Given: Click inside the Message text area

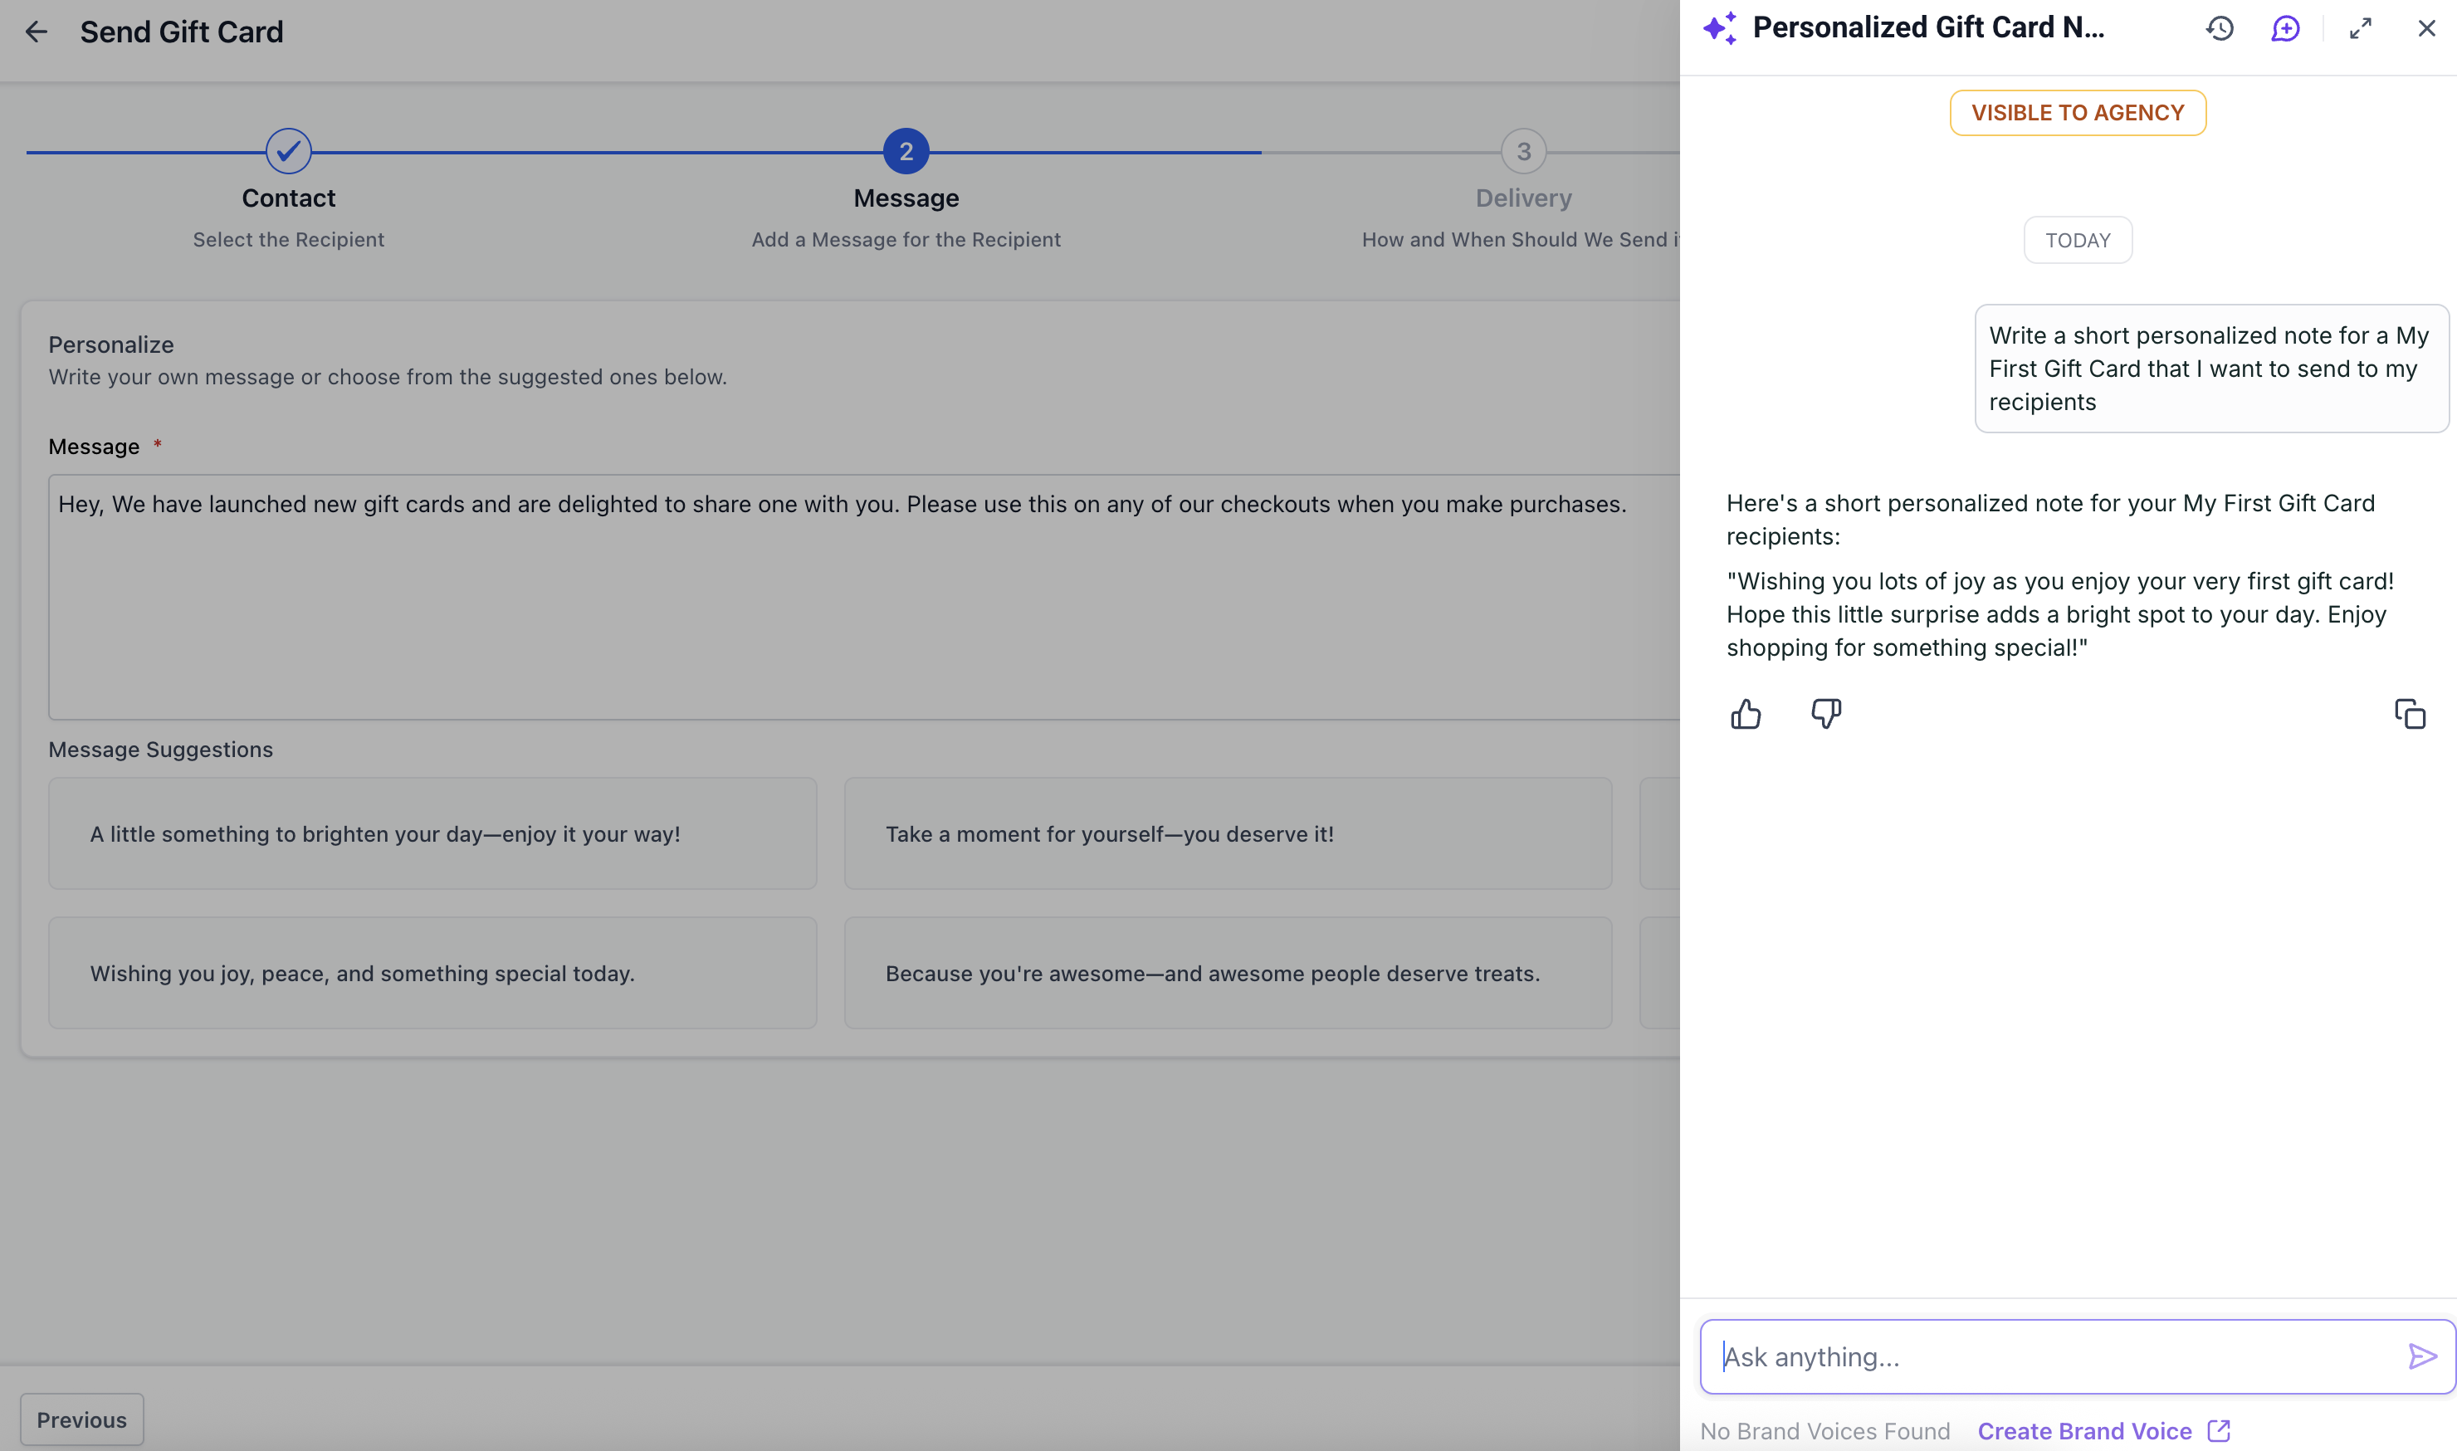Looking at the screenshot, I should click(861, 606).
